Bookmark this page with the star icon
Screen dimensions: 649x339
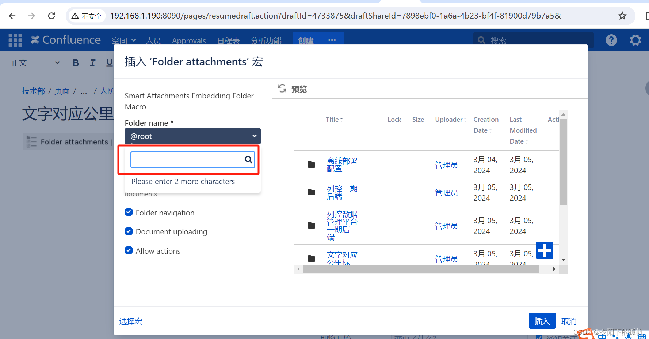coord(622,16)
